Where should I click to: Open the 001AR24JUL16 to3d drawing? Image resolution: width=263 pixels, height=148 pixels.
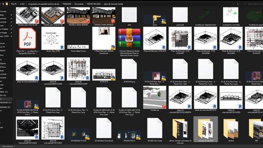coord(78,134)
